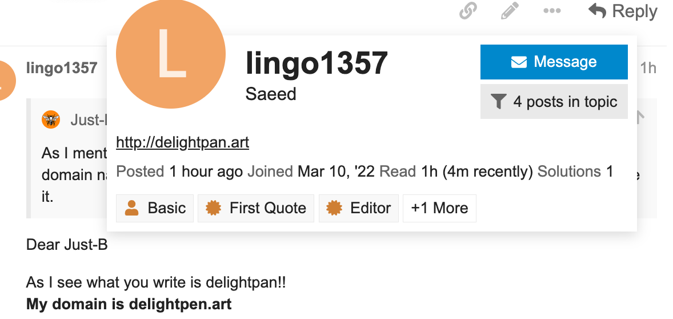Click Just-B bee avatar in quote
The height and width of the screenshot is (319, 673).
pos(51,119)
